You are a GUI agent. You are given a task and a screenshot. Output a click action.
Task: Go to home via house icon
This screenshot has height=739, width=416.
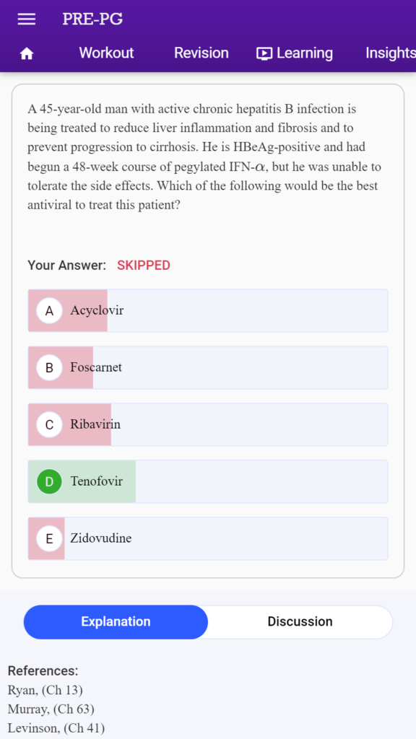[27, 54]
